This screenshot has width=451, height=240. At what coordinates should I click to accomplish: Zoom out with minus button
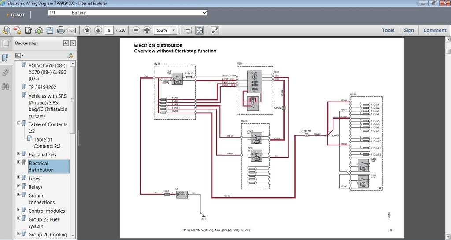coord(137,30)
